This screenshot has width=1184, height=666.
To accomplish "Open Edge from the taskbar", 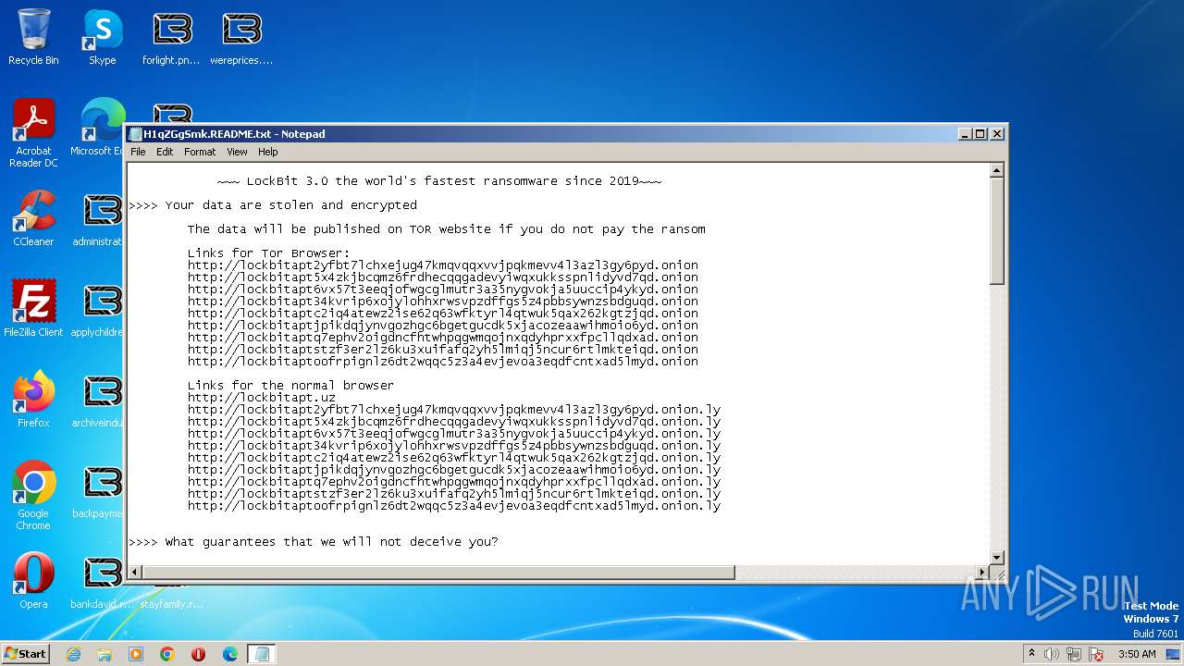I will [230, 654].
